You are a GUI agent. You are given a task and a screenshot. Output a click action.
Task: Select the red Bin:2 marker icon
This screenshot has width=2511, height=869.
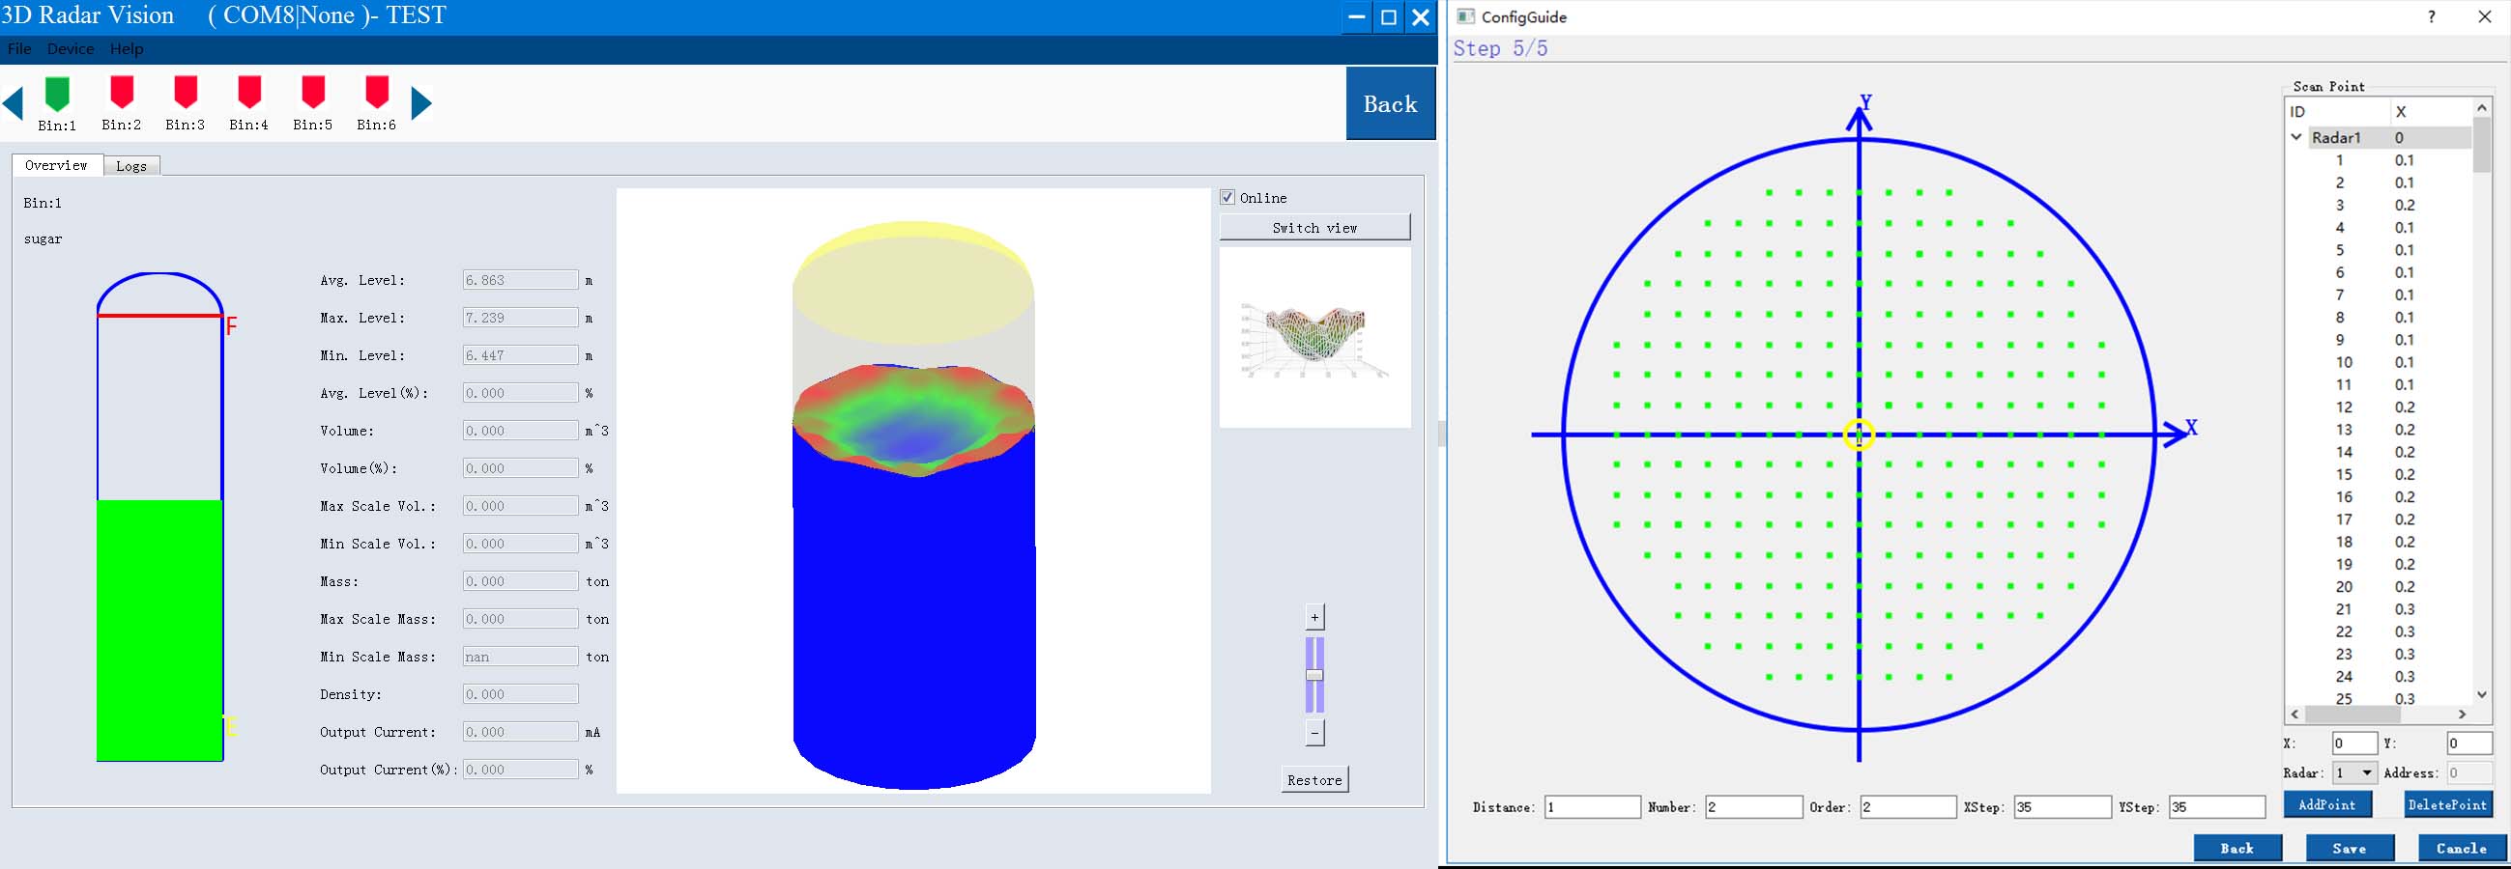122,94
